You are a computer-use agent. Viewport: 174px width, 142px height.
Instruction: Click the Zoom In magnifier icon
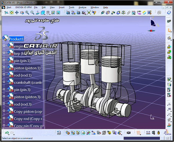tap(27, 13)
